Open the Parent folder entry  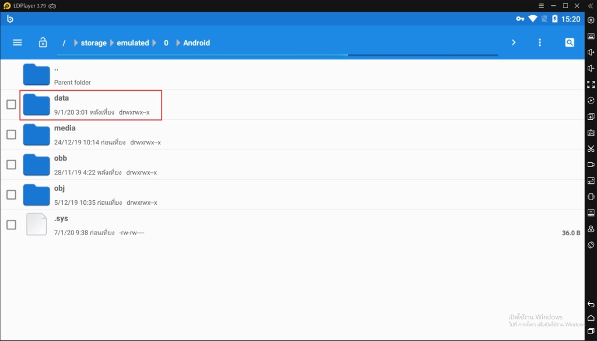(293, 75)
